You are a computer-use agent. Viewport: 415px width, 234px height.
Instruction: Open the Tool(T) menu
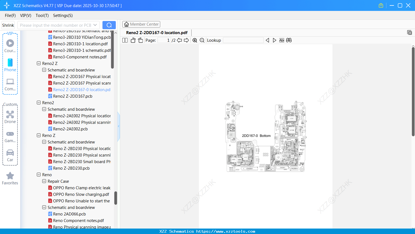point(42,16)
